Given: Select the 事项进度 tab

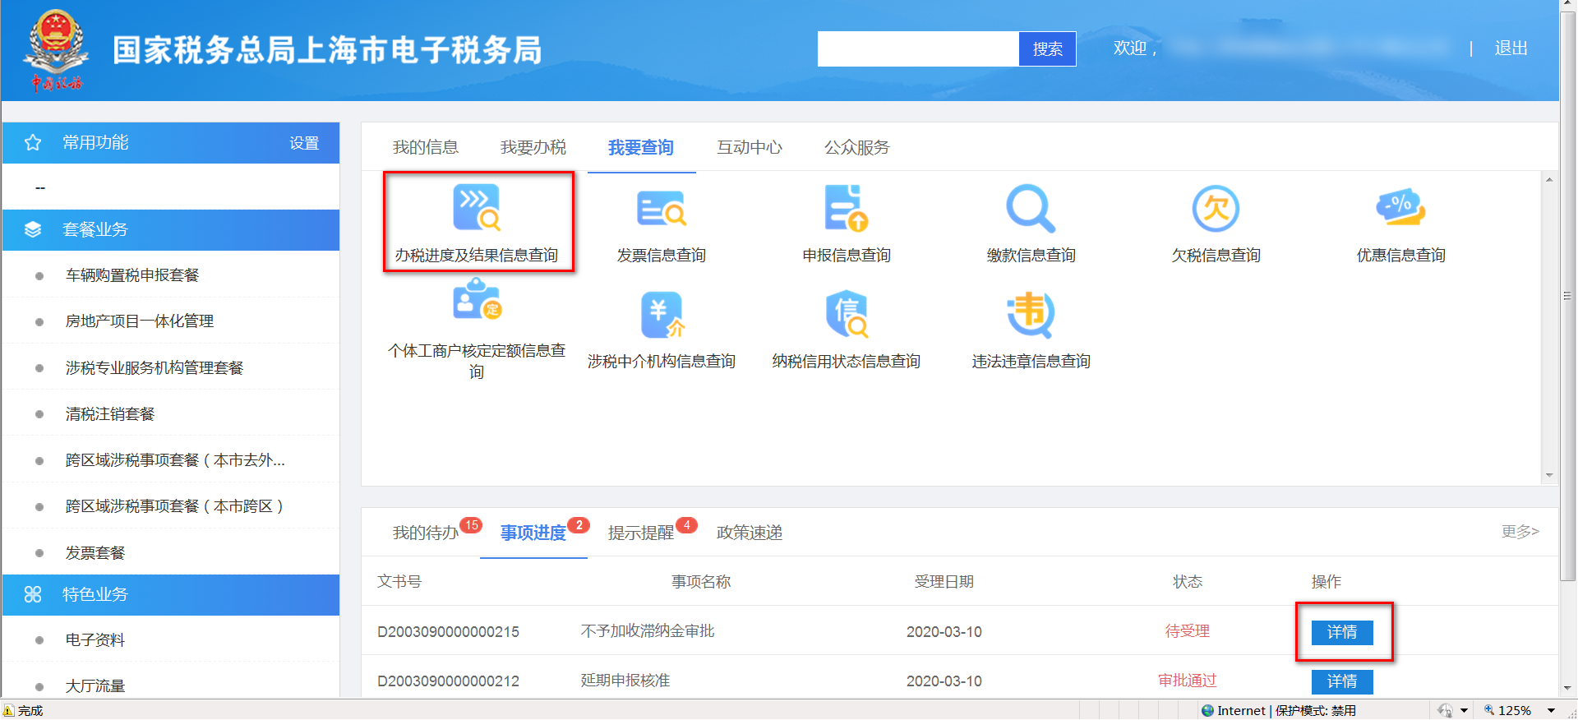Looking at the screenshot, I should [533, 533].
